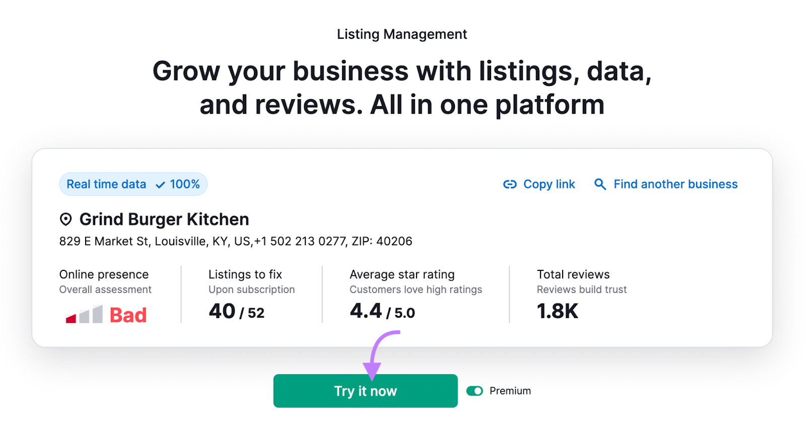This screenshot has width=806, height=433.
Task: Open Find another business link
Action: (x=676, y=184)
